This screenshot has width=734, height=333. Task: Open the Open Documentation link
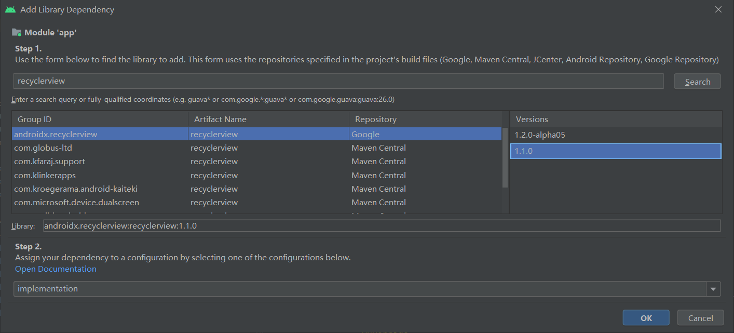56,269
